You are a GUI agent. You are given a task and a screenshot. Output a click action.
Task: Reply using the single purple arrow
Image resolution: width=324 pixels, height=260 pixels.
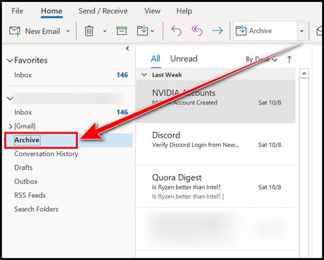[176, 31]
